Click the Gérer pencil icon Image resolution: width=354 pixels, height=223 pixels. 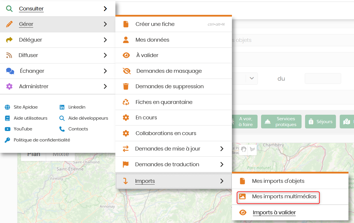tap(9, 24)
